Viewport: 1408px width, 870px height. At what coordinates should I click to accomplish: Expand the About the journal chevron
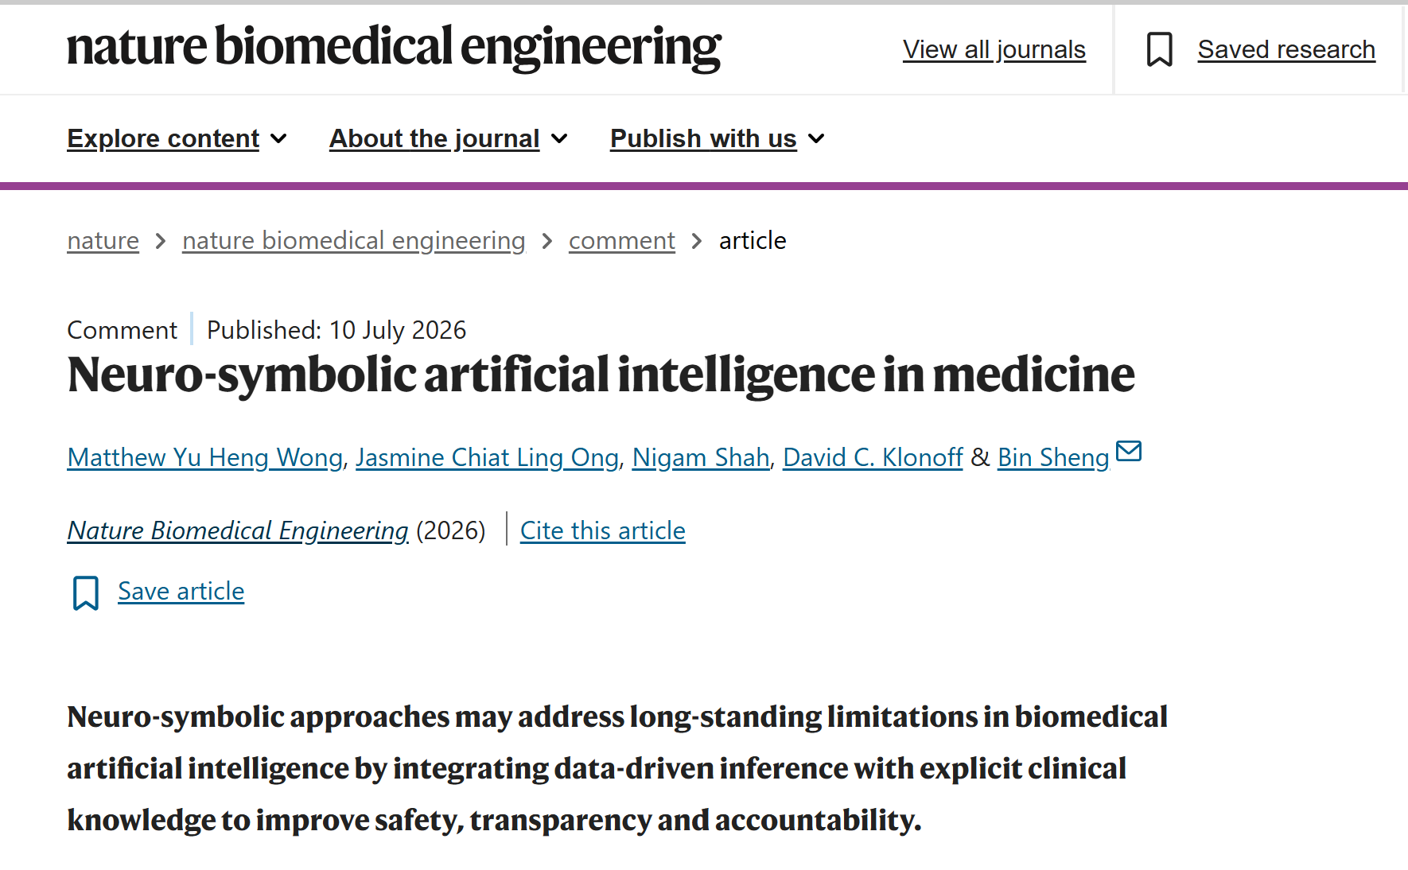(560, 139)
